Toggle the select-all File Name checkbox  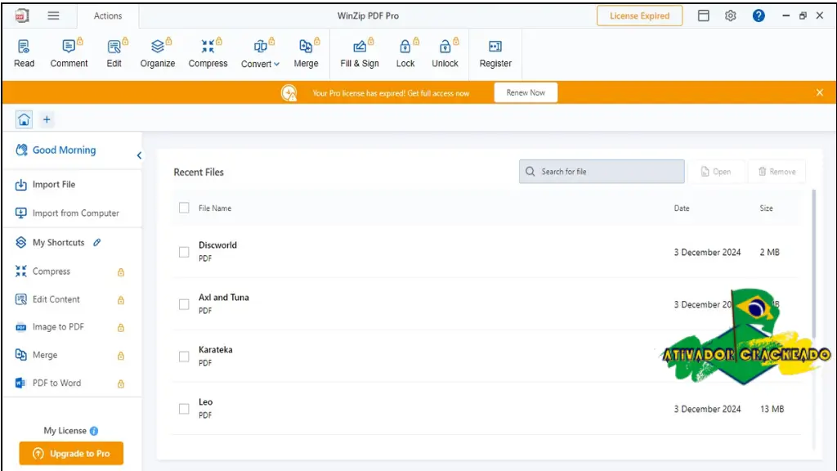(x=184, y=208)
